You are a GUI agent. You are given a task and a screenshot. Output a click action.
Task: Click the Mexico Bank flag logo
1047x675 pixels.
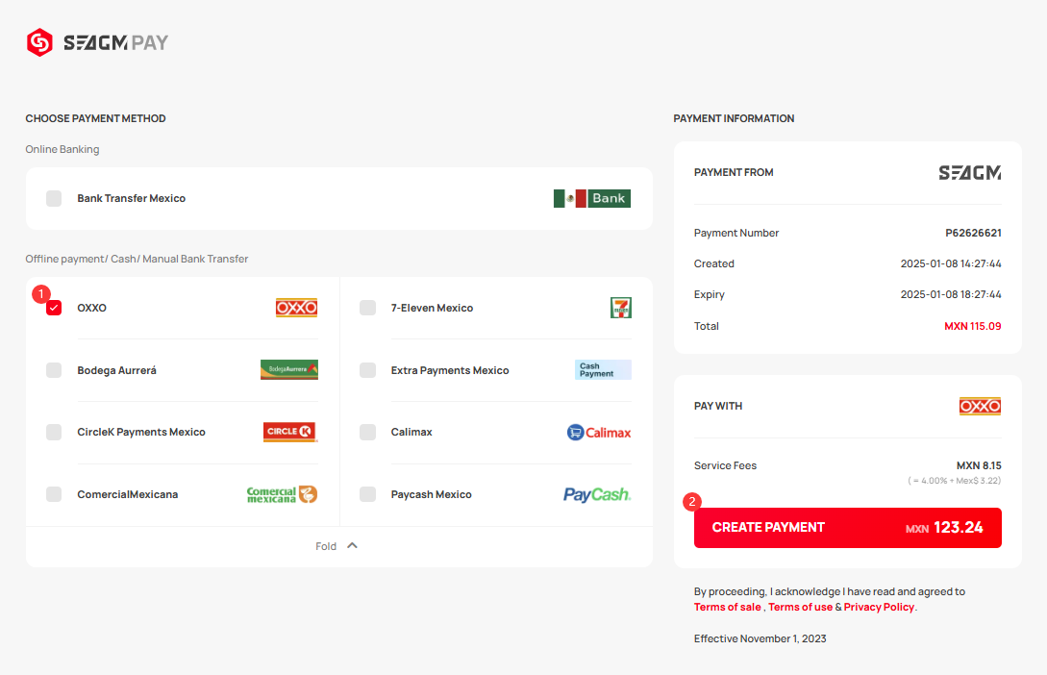click(x=591, y=198)
